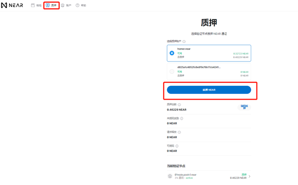Click the NEAR logo in the header
The height and width of the screenshot is (185, 298).
[12, 5]
